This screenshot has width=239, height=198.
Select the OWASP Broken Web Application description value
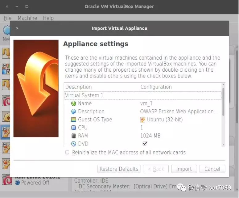(x=179, y=112)
